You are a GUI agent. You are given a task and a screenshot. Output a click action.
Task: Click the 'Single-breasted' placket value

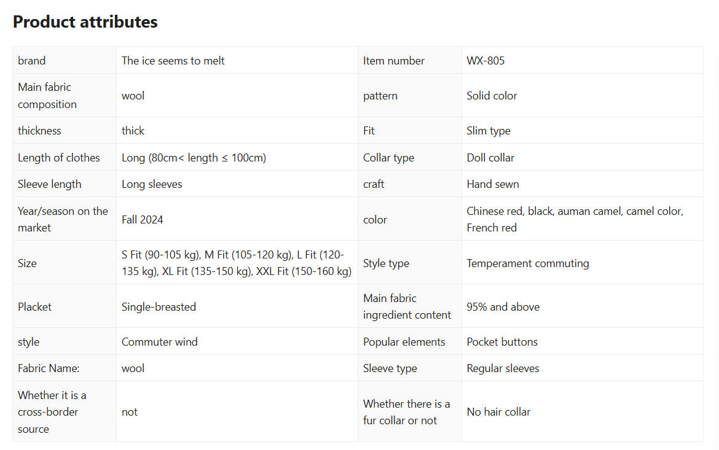click(x=159, y=307)
